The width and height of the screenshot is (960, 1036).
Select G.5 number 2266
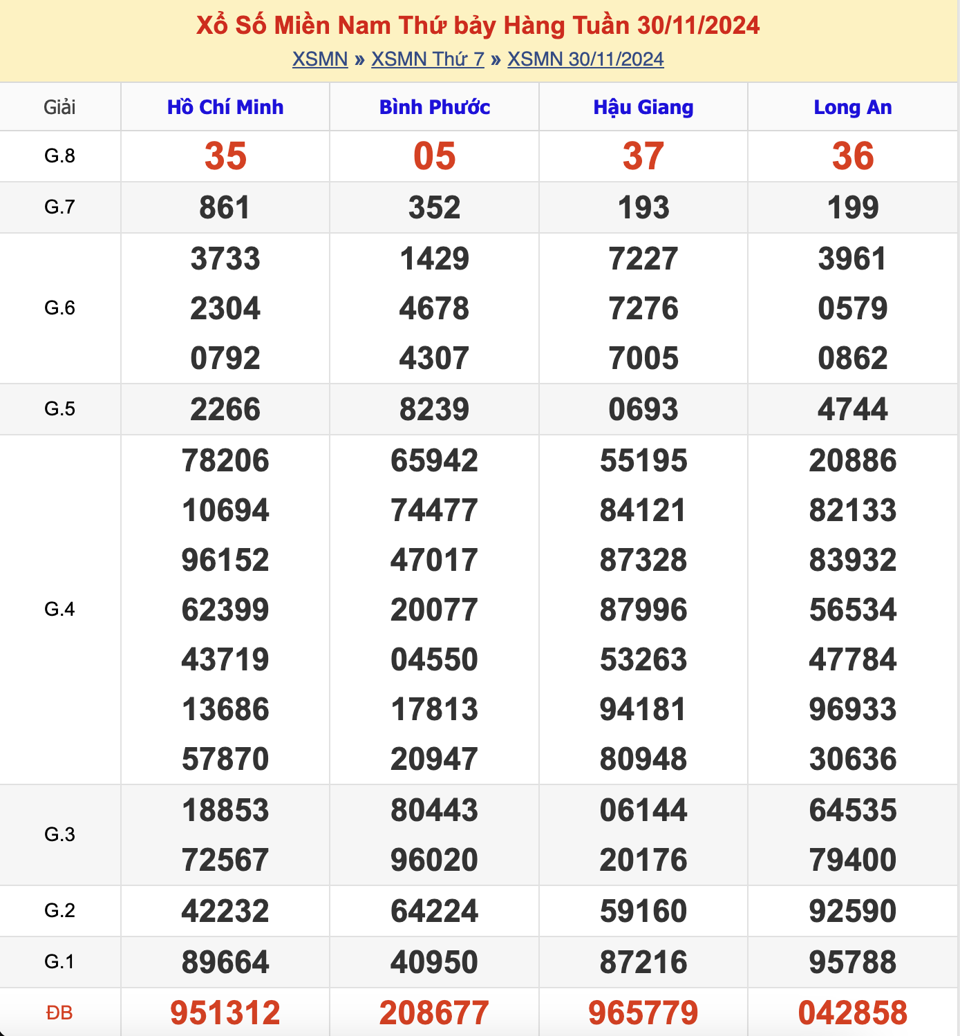tap(225, 409)
